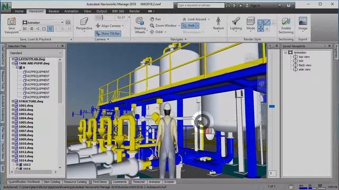Click the tilt angle value field showing 5
This screenshot has width=339, height=190.
[272, 174]
